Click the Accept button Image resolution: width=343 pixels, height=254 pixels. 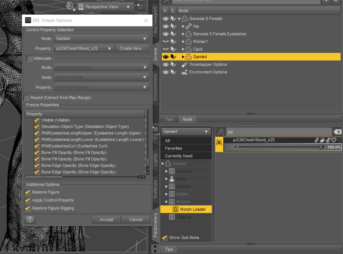106,220
